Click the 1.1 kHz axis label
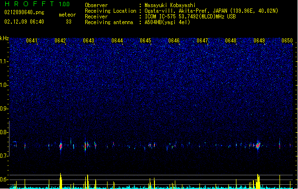298x189 pixels. tap(4, 61)
